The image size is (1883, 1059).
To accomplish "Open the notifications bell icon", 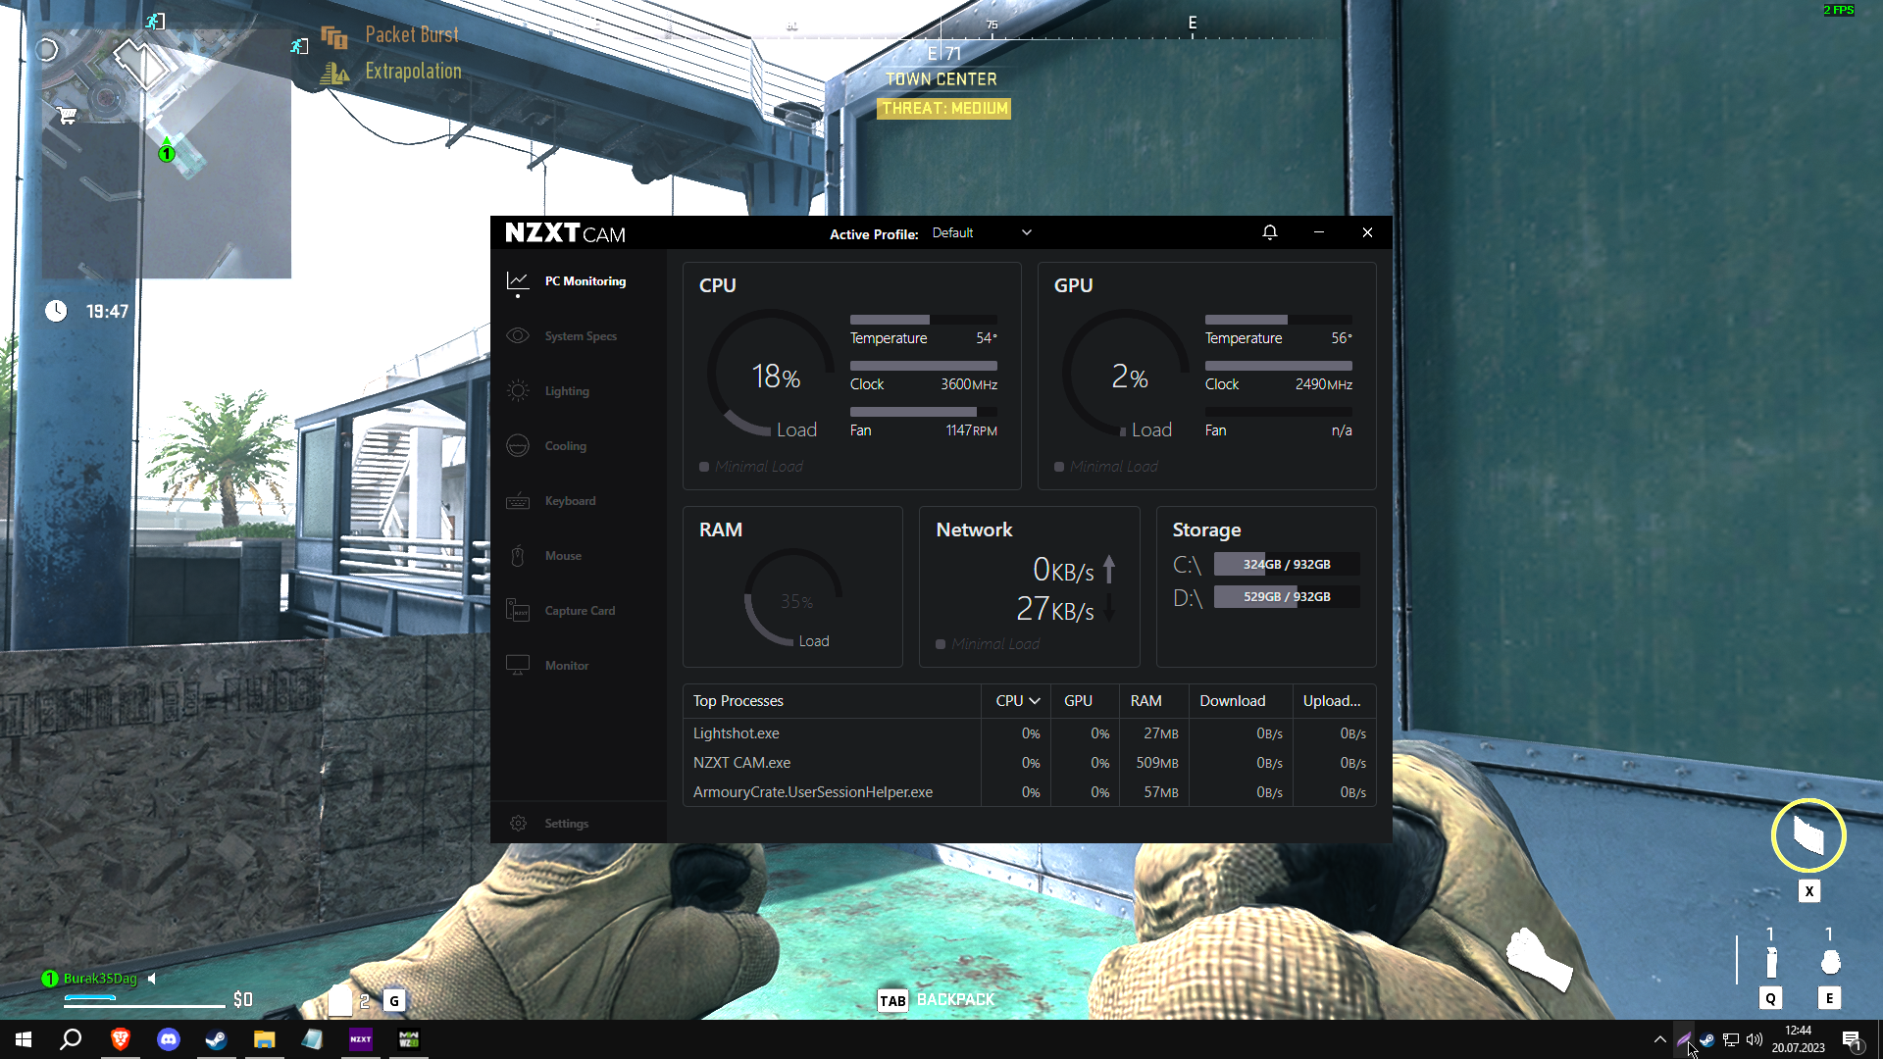I will pos(1269,232).
